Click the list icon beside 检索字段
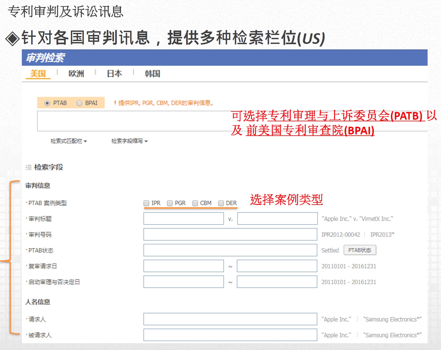Screen dimensions: 441x350 28,167
